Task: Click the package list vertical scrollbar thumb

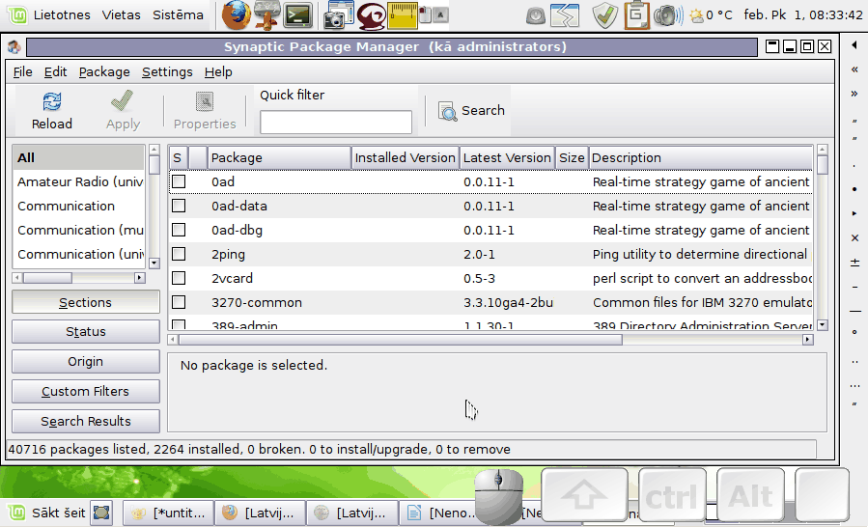Action: point(823,165)
